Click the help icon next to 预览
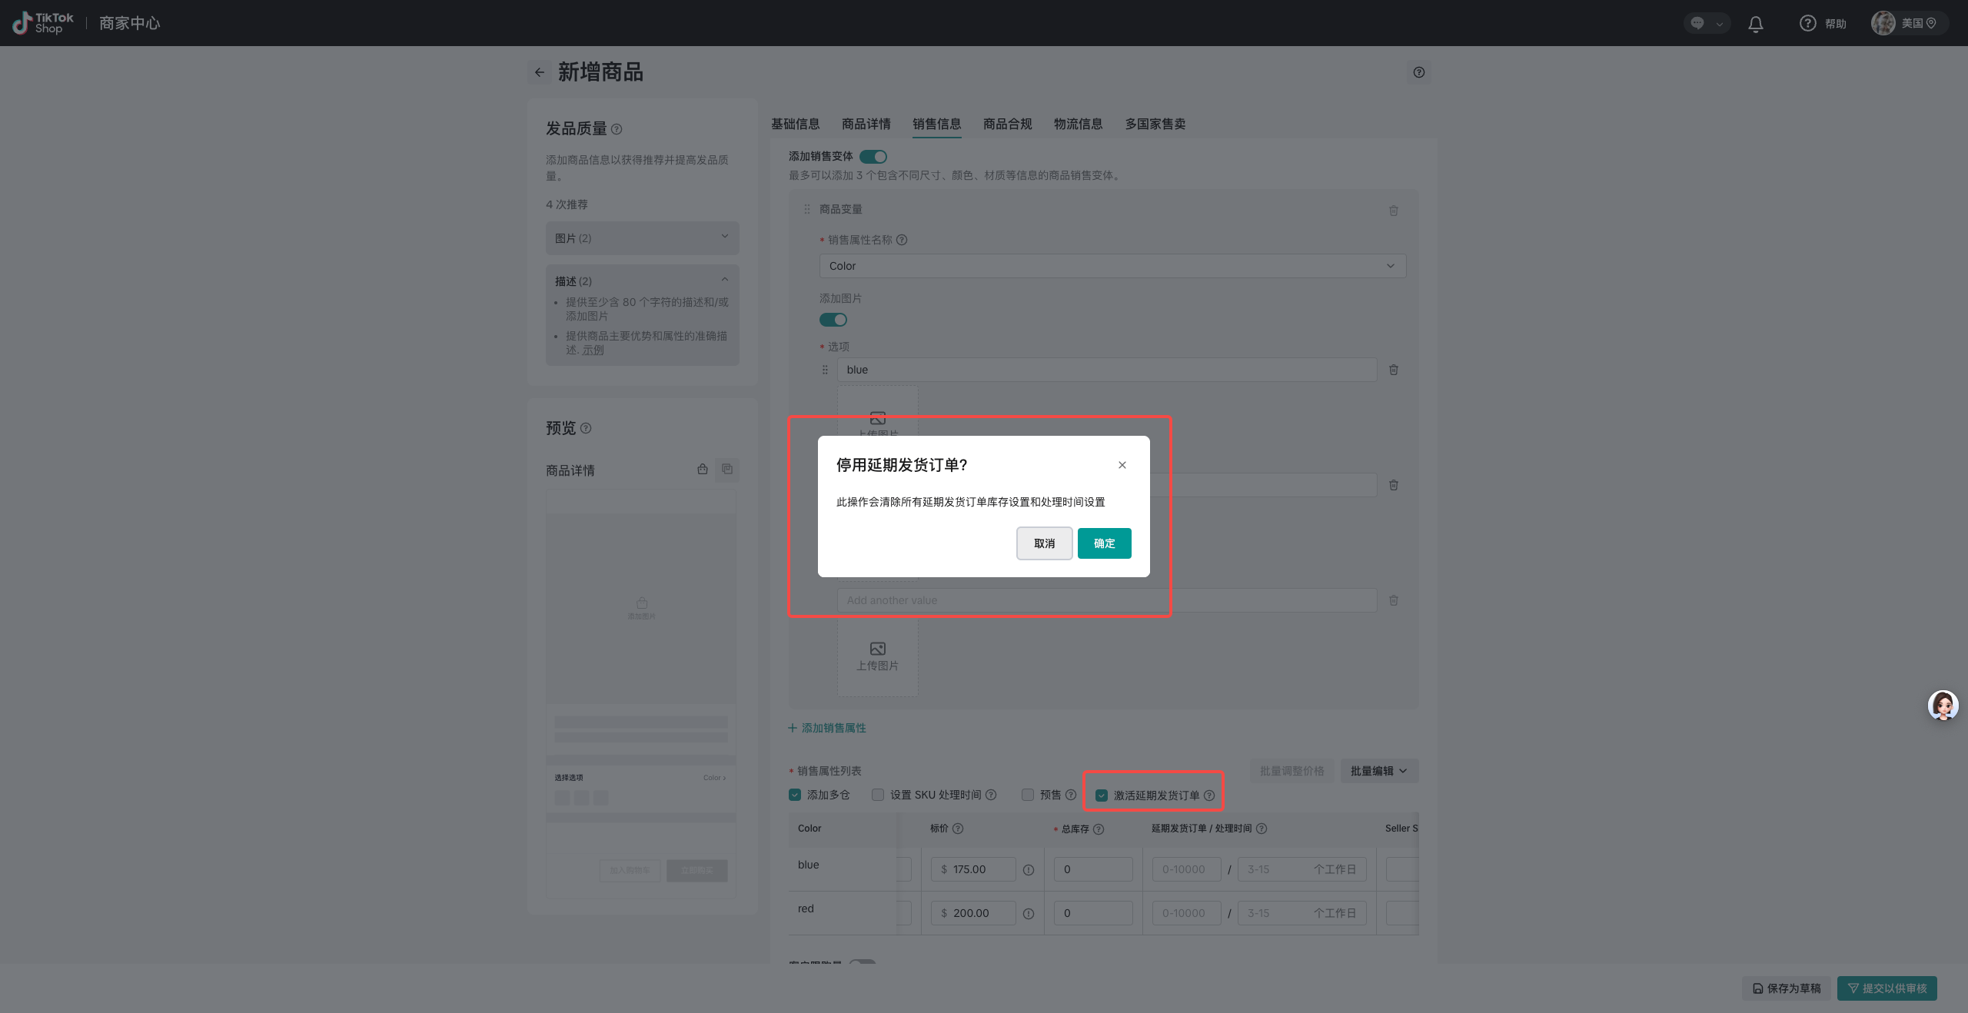1968x1013 pixels. pos(586,428)
